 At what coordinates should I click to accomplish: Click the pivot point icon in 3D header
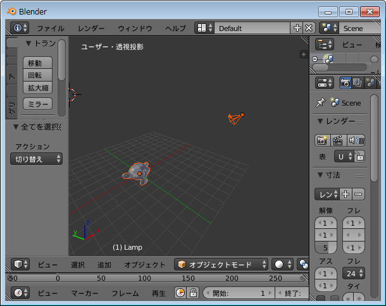(303, 264)
